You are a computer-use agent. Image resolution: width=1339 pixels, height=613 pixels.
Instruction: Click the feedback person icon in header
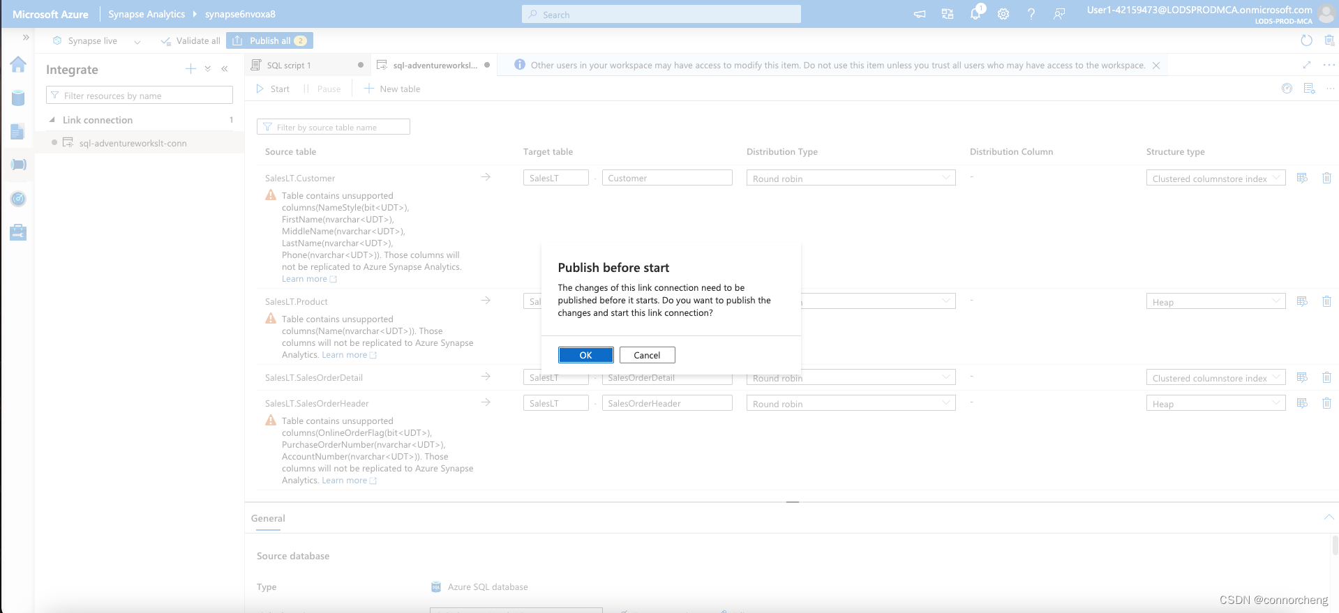click(x=1059, y=14)
